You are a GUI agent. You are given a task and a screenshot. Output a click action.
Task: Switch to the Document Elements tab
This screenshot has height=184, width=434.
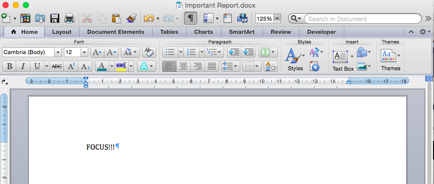pyautogui.click(x=116, y=32)
